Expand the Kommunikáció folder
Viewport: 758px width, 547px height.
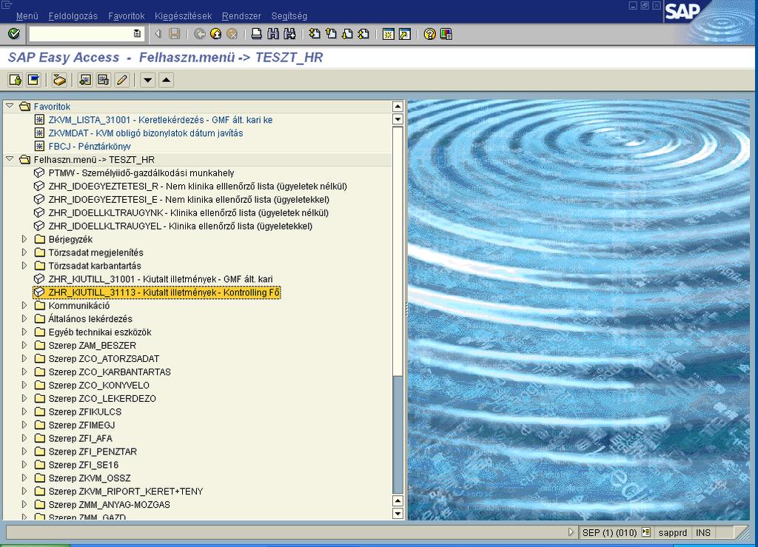(24, 305)
